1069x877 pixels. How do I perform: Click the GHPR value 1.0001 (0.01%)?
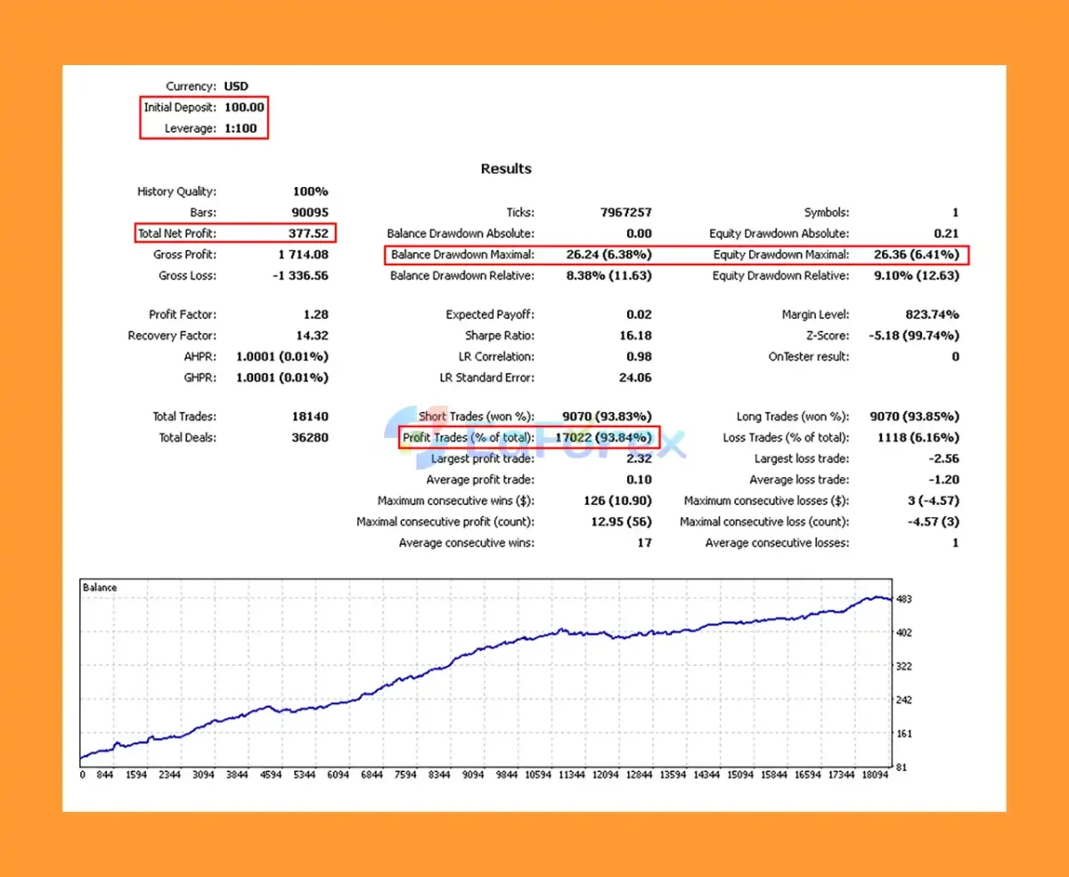282,378
